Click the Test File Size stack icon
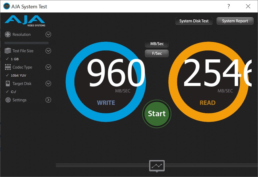The height and width of the screenshot is (177, 258). coord(7,51)
